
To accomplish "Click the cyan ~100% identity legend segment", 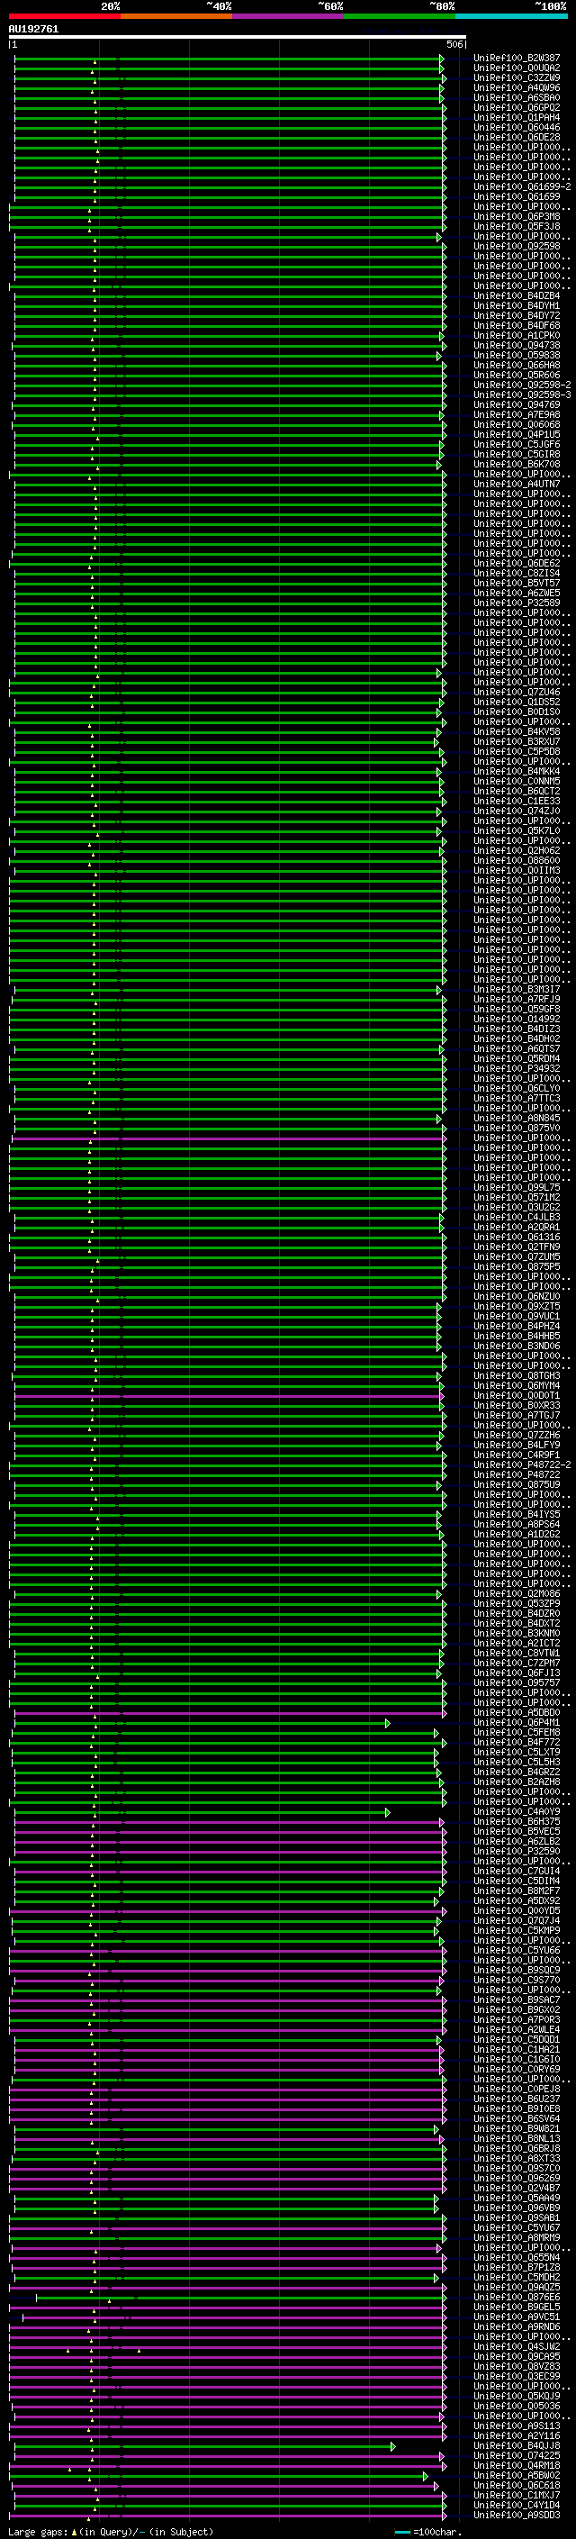I will click(511, 16).
